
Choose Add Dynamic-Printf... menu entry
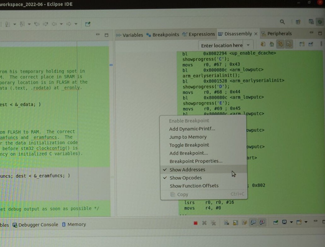pos(192,129)
